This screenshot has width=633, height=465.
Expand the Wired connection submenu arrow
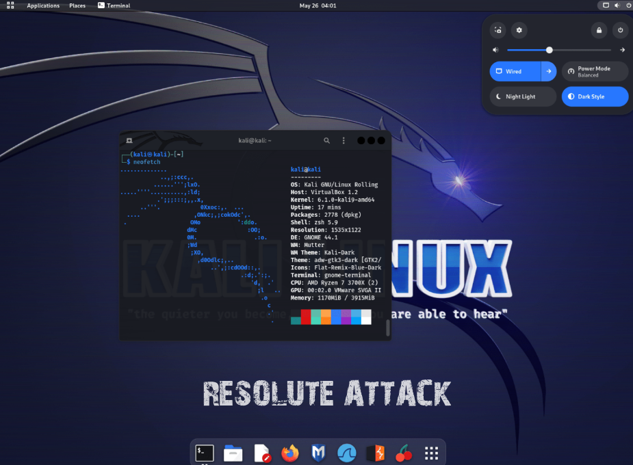tap(549, 71)
